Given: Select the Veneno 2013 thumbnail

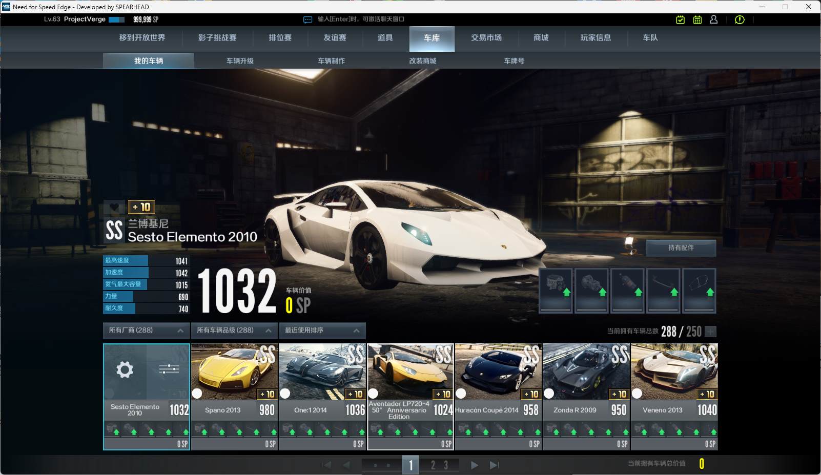Looking at the screenshot, I should click(x=674, y=371).
